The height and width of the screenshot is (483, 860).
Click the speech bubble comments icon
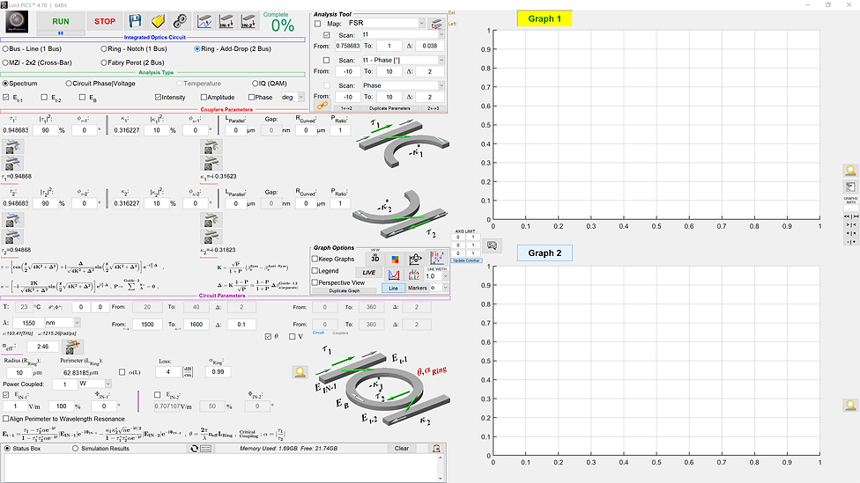[x=492, y=245]
